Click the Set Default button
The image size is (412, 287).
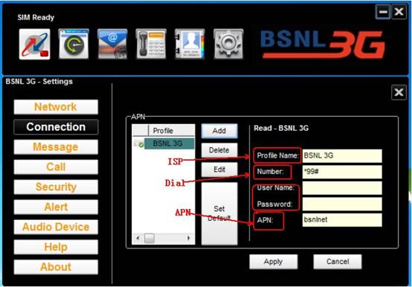219,213
